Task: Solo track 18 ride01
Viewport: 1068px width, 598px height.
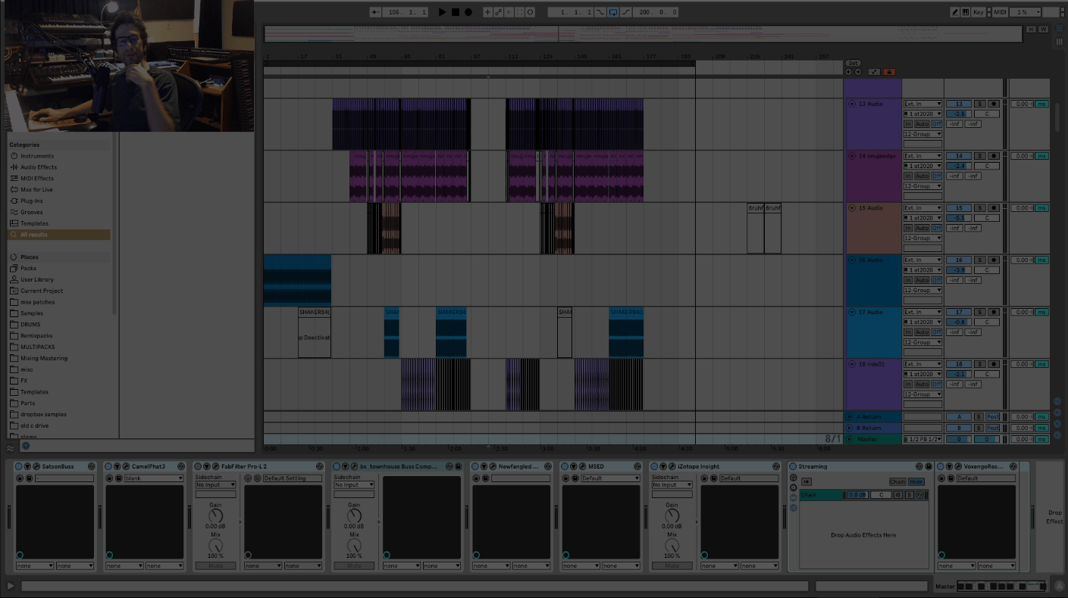Action: [979, 364]
